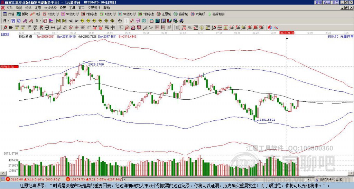Open the 板块 sectors view
The height and width of the screenshot is (189, 354).
pos(22,14)
